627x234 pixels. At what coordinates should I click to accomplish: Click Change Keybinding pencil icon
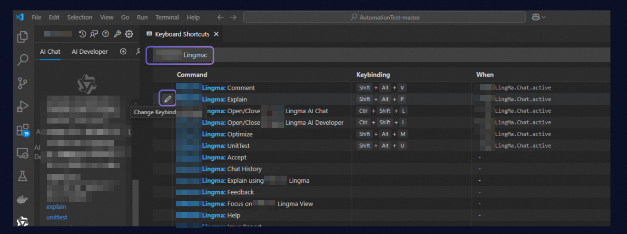(167, 99)
